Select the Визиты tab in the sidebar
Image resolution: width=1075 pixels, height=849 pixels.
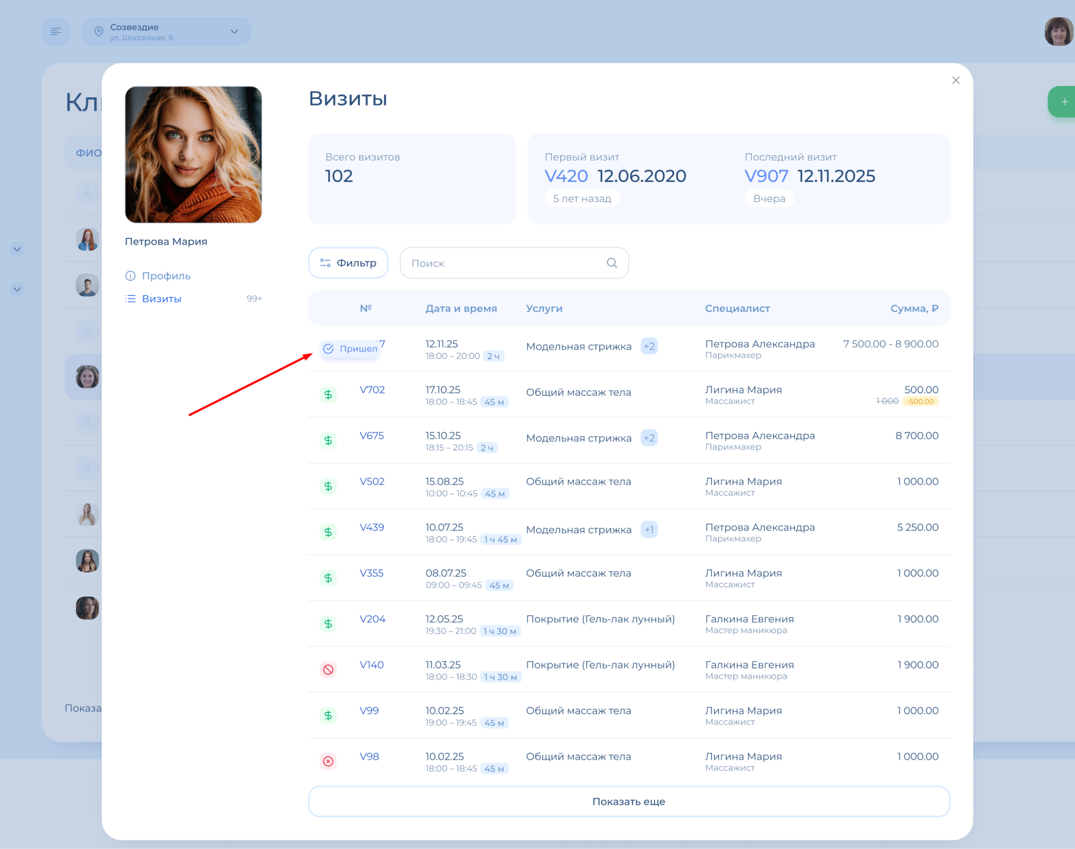pyautogui.click(x=162, y=299)
